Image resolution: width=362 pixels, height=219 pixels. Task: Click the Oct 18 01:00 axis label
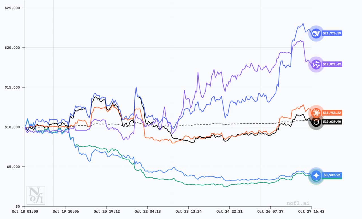coord(25,211)
